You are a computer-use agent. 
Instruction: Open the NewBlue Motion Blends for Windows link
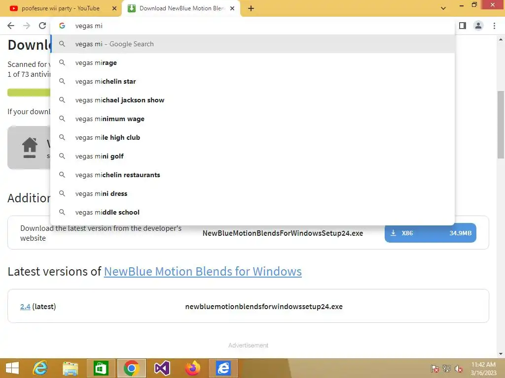(203, 272)
